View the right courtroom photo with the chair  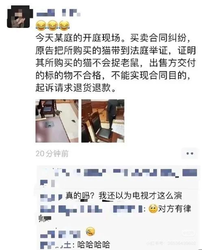tap(103, 121)
